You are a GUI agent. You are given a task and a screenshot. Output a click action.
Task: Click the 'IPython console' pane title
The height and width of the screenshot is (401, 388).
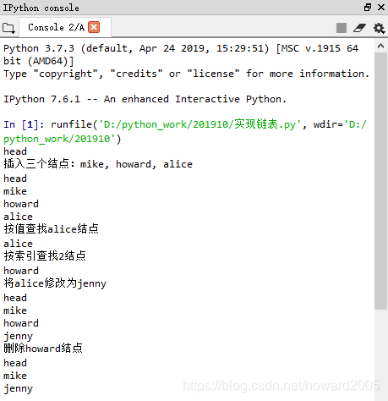41,8
